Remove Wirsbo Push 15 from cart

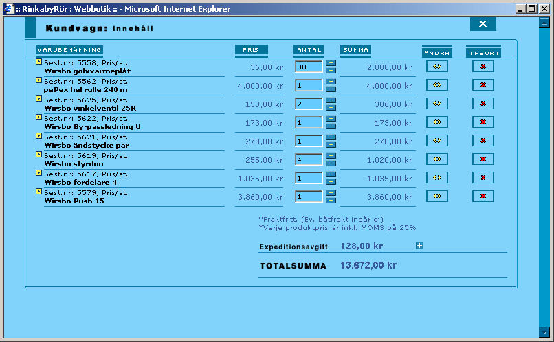(483, 196)
